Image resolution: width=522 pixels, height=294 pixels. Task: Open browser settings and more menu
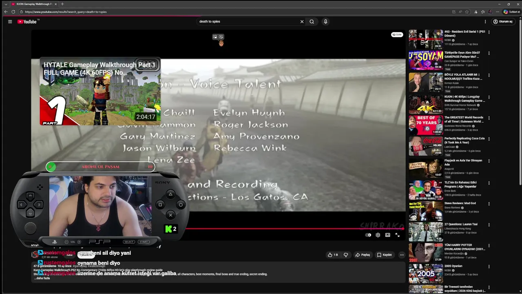(498, 12)
